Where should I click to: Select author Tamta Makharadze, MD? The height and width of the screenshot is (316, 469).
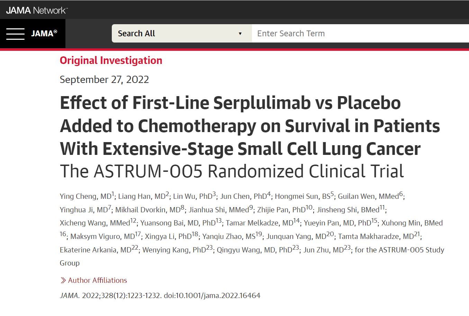coord(376,236)
